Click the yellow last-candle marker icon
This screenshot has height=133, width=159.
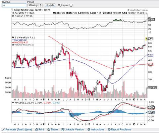click(x=146, y=39)
